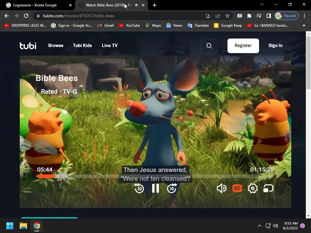Open the Gmail bookmark
The width and height of the screenshot is (311, 233).
pyautogui.click(x=106, y=25)
